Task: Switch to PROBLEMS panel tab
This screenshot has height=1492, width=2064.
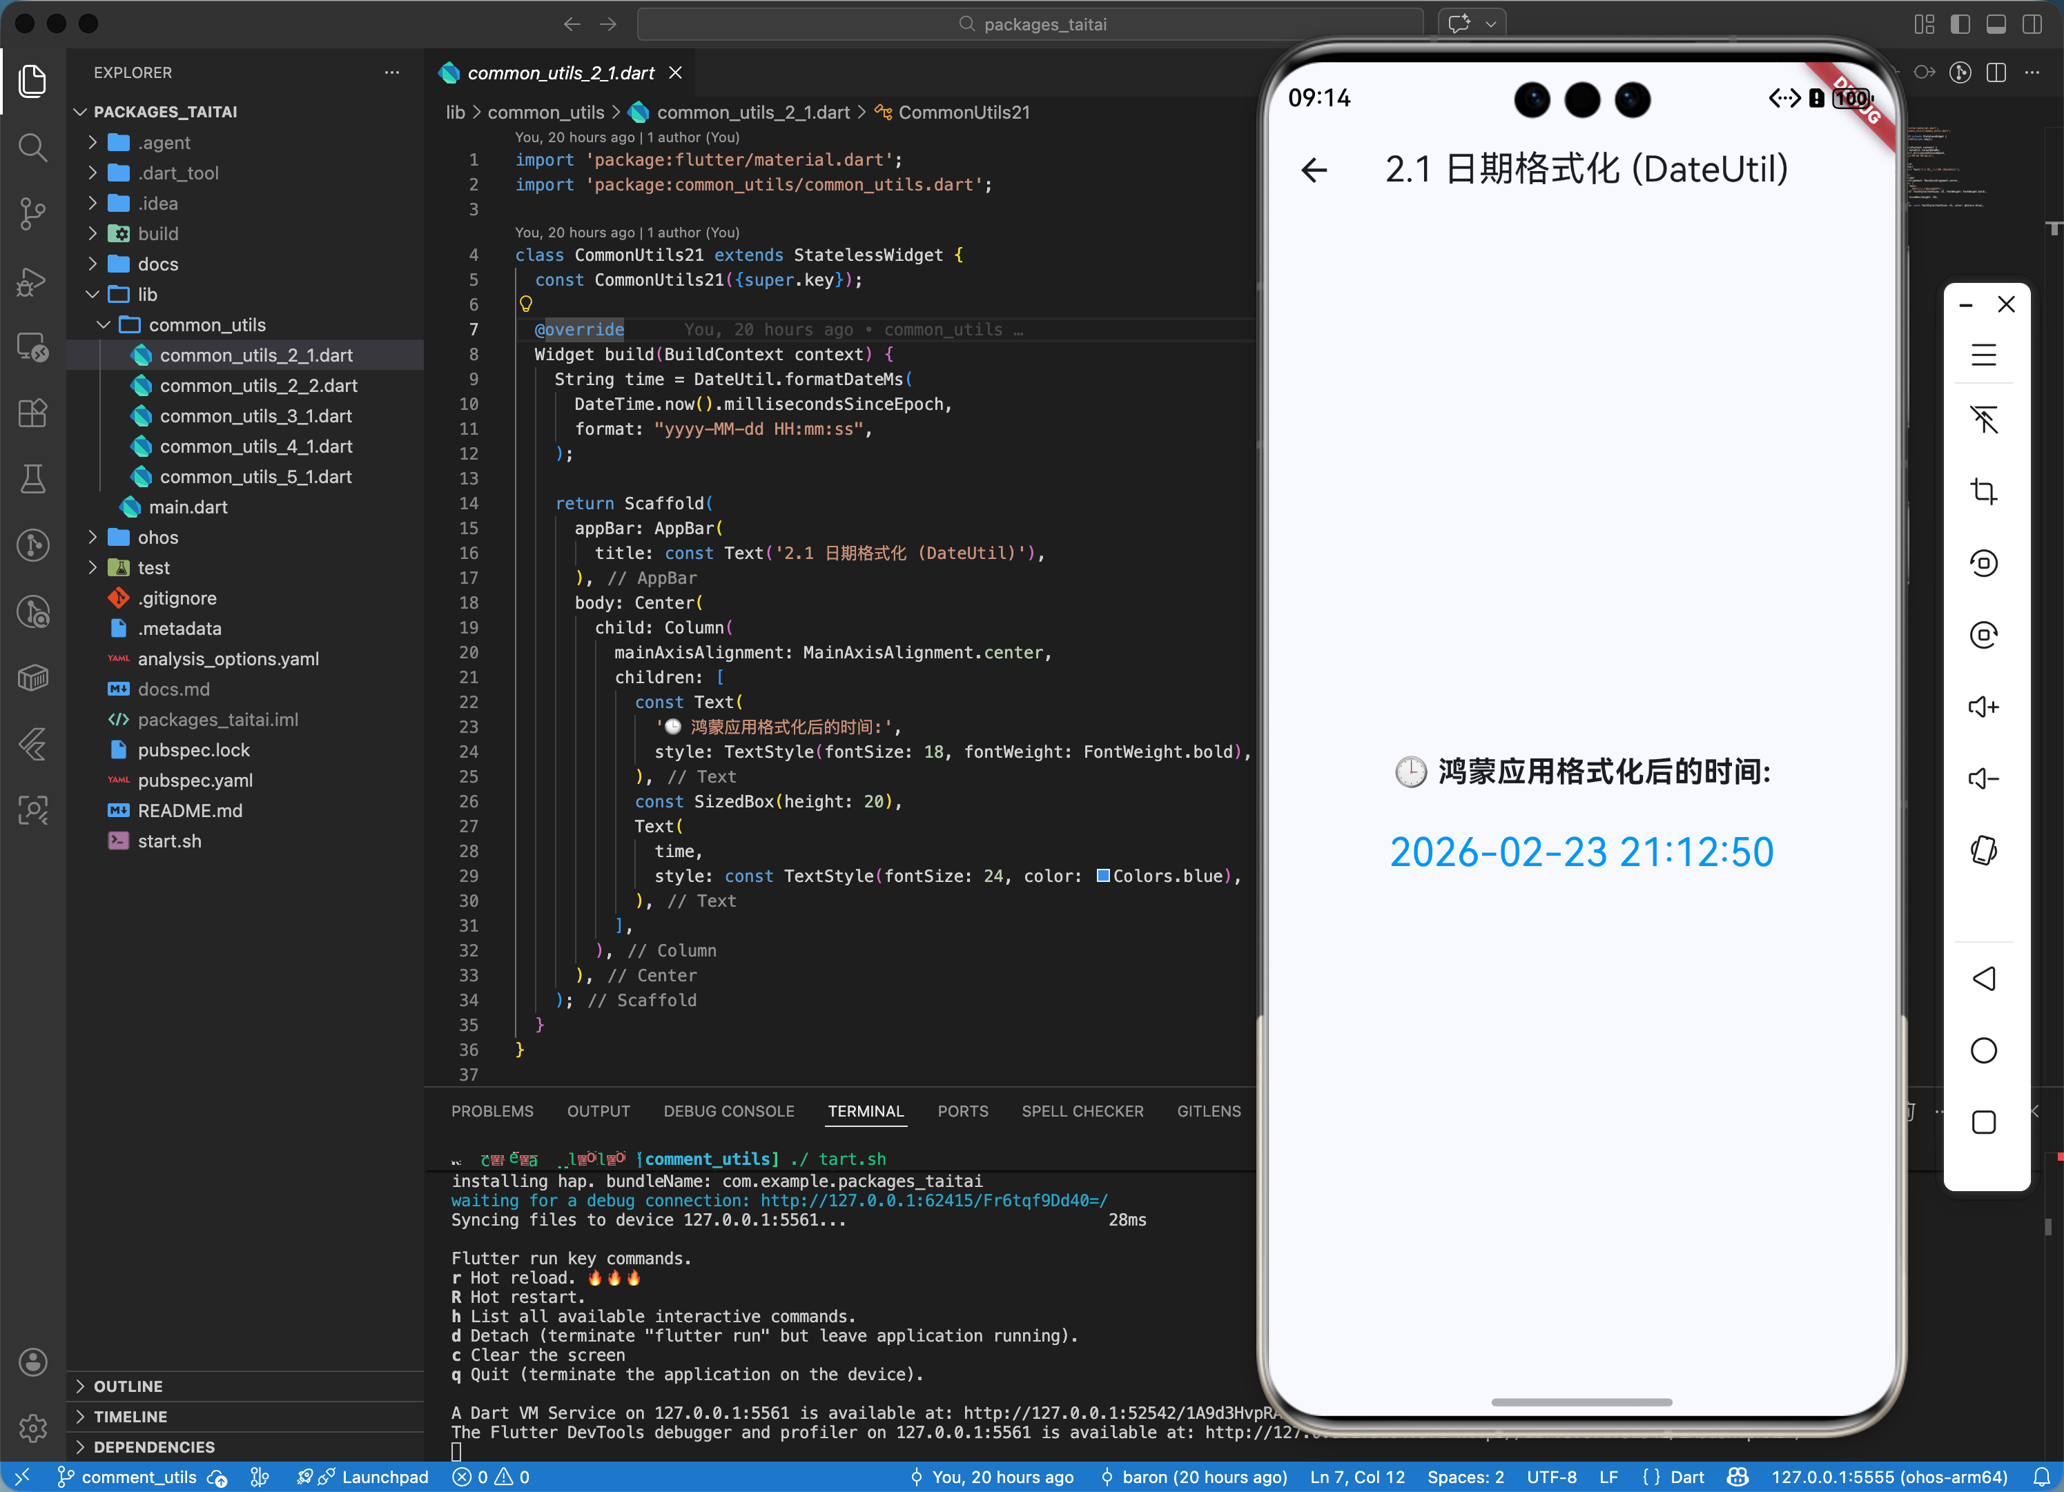Action: [492, 1111]
